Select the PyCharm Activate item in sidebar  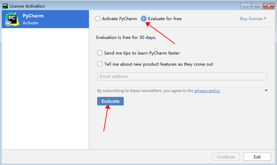point(45,19)
